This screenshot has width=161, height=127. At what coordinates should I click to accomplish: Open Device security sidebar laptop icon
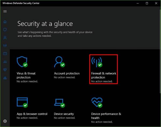[x=5, y=62]
